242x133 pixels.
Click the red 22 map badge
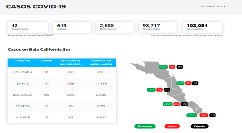click(188, 83)
